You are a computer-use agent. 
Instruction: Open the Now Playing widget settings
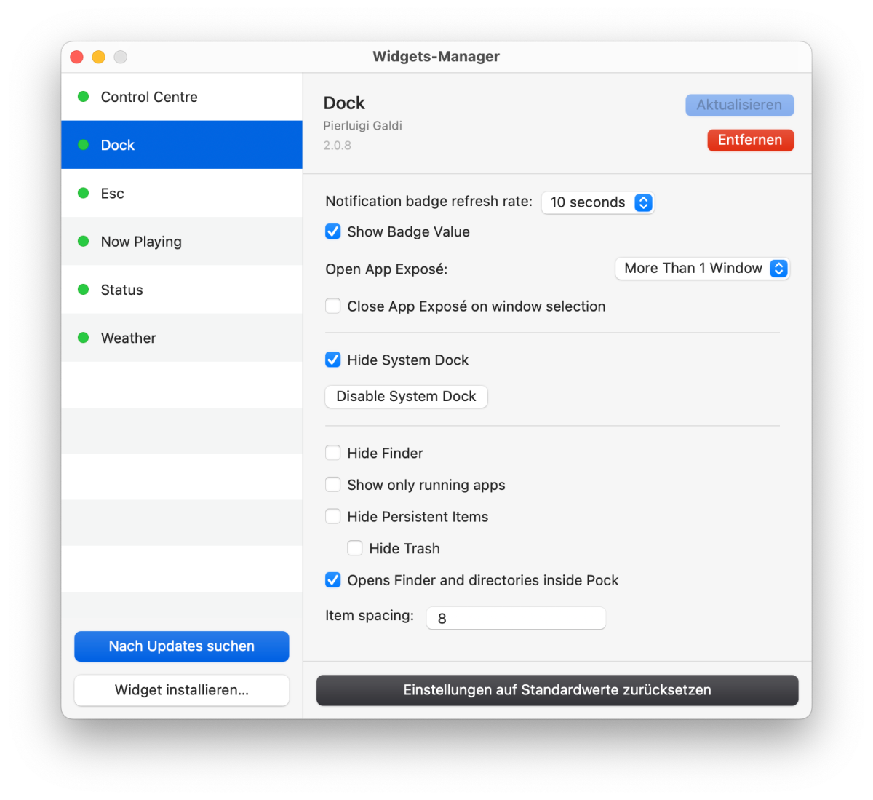coord(182,241)
